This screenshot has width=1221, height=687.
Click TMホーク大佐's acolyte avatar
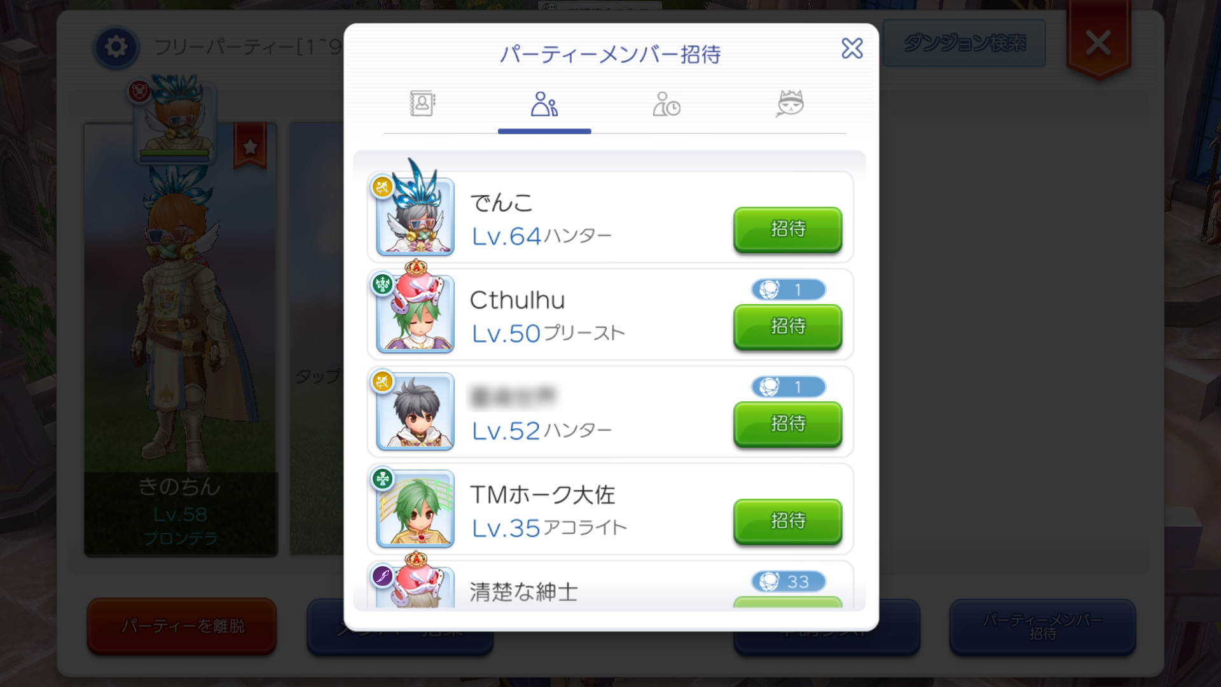[415, 508]
